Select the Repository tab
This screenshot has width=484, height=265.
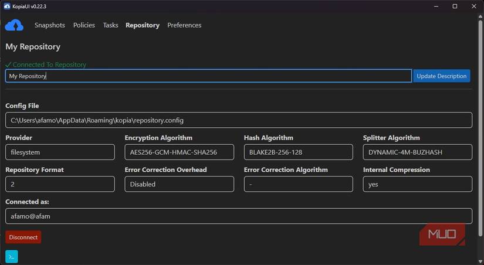(143, 25)
